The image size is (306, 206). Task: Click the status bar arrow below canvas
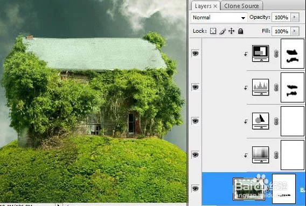[58, 204]
